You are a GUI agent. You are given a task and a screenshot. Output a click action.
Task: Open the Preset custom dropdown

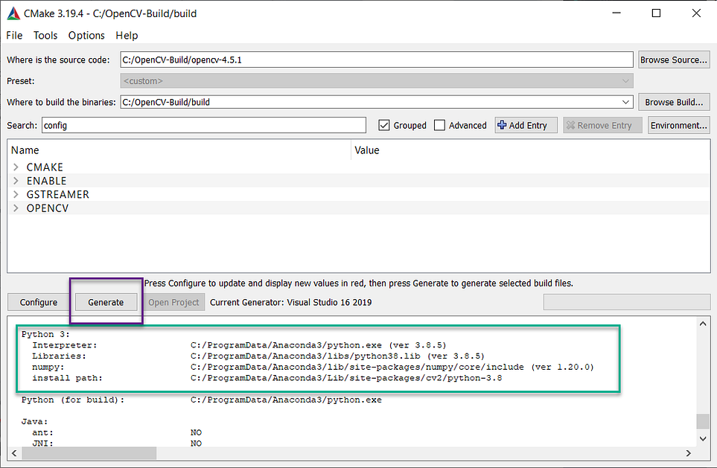tap(625, 81)
